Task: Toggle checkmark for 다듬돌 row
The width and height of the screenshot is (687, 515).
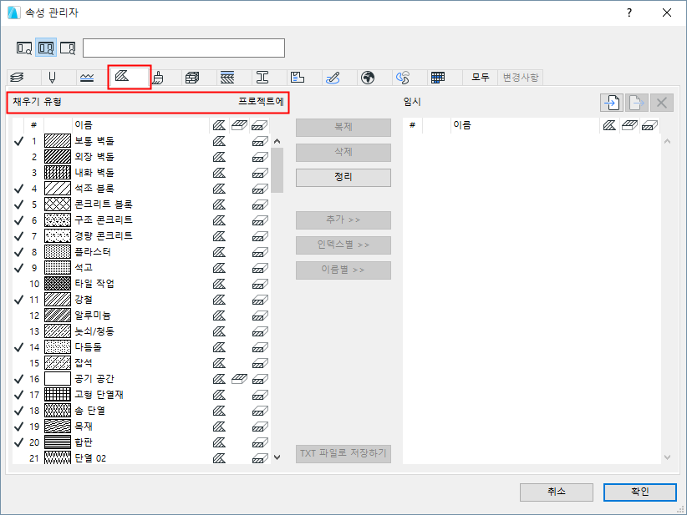Action: click(19, 347)
